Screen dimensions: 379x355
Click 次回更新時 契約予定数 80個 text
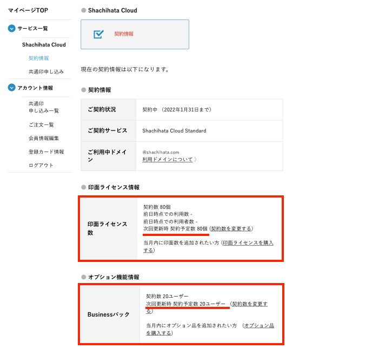(x=176, y=229)
